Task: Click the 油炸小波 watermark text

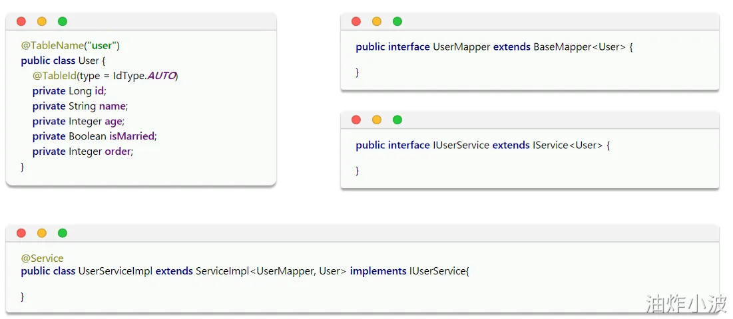Action: coord(686,304)
